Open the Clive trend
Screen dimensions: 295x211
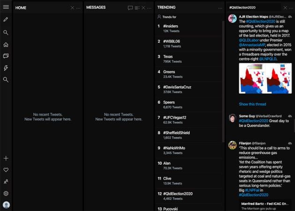189,181
